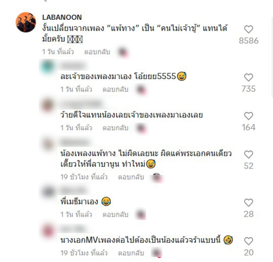Open the blurred avatar above พี่เมธีมาเอง
This screenshot has height=262, width=273.
(48, 191)
